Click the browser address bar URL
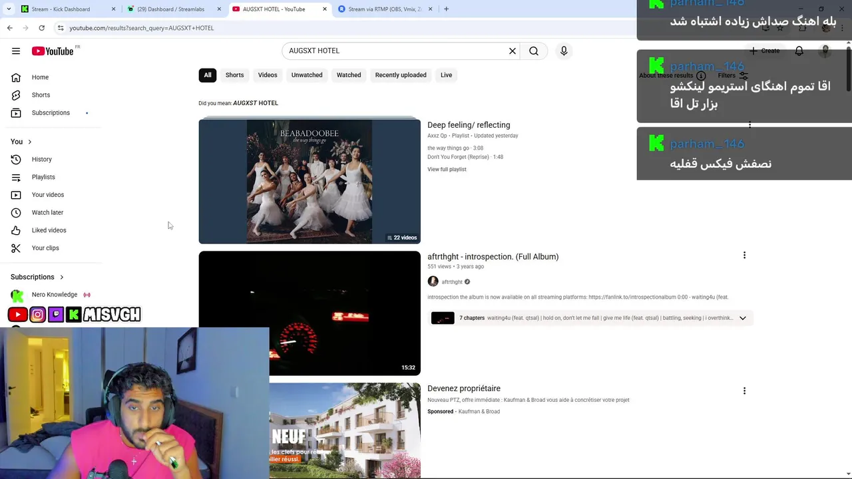Screen dimensions: 852x479 (x=142, y=28)
